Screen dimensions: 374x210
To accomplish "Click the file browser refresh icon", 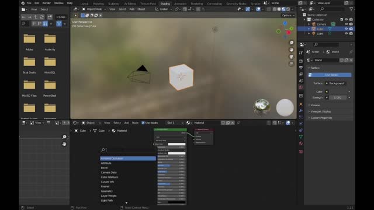I will [x=41, y=17].
